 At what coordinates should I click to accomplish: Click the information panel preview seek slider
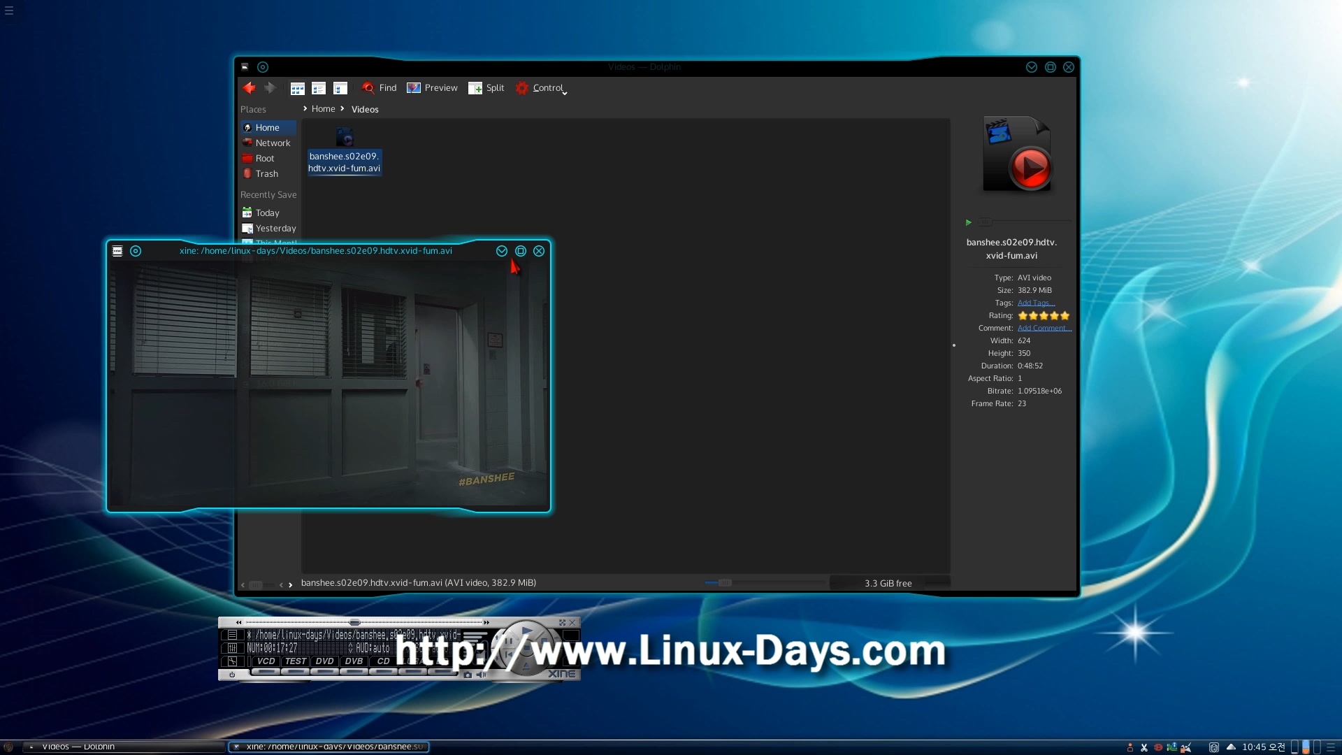(x=1025, y=222)
